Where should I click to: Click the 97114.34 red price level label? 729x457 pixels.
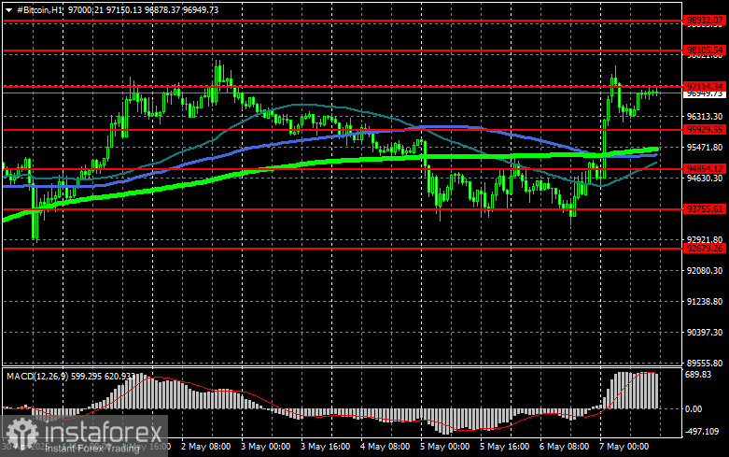705,87
